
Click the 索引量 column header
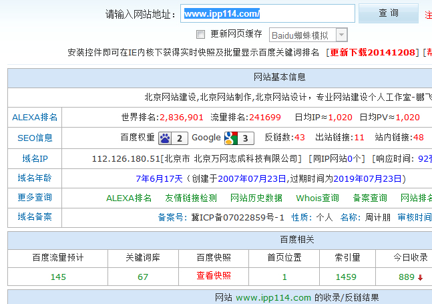point(347,257)
